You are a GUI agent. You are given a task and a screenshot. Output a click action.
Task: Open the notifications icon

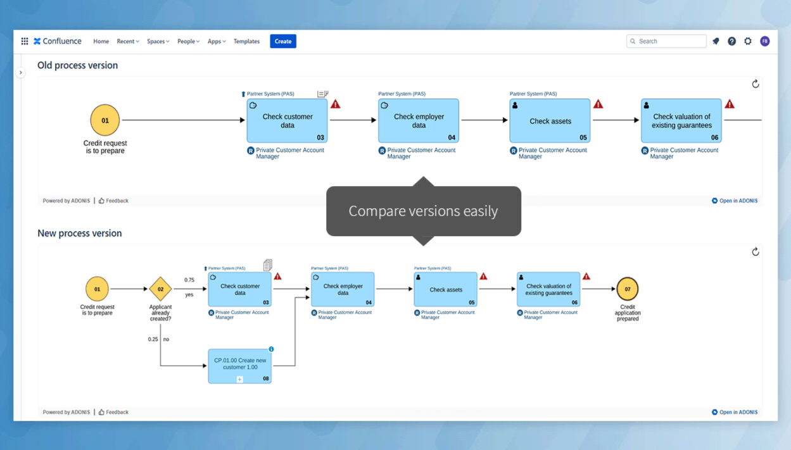[716, 41]
